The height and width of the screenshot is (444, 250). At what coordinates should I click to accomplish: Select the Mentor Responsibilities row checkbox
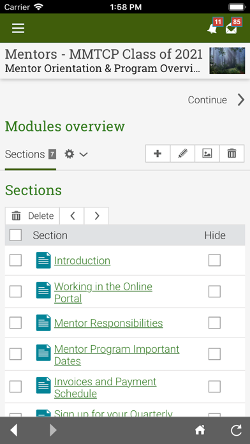pos(15,323)
